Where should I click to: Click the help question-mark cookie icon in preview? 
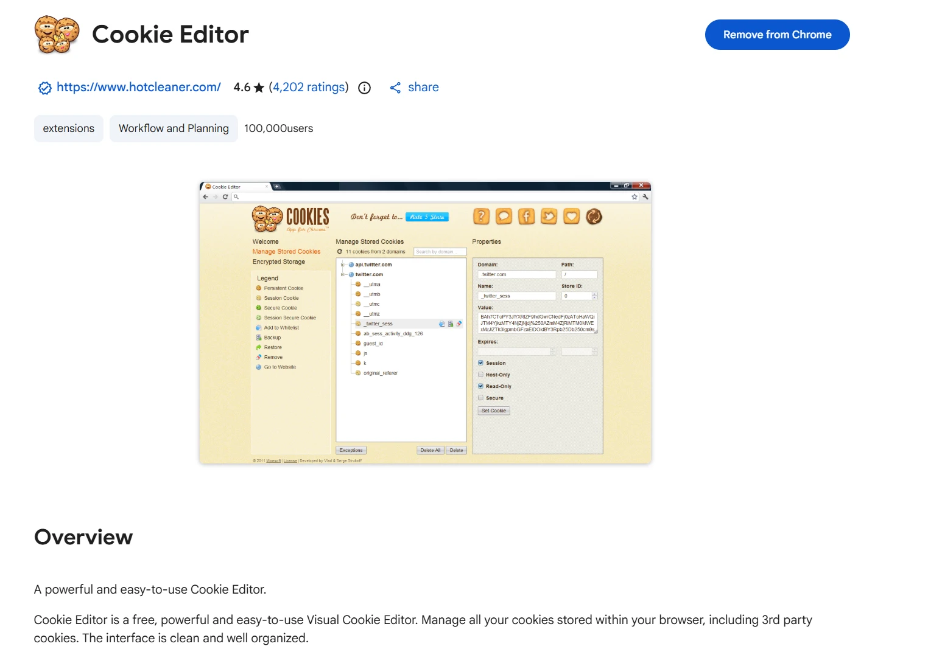(481, 216)
